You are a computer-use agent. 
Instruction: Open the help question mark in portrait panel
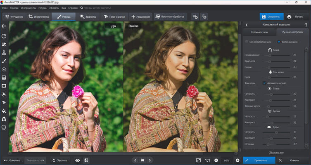pos(306,25)
